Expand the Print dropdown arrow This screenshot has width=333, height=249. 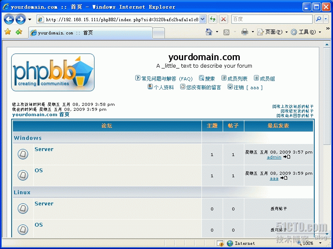pos(253,32)
